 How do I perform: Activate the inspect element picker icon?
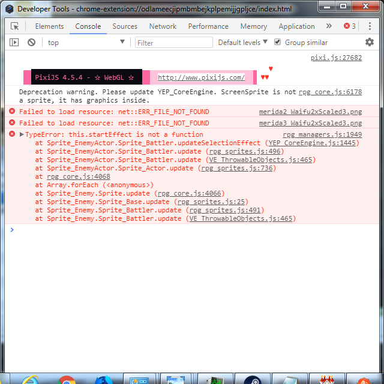[x=14, y=26]
